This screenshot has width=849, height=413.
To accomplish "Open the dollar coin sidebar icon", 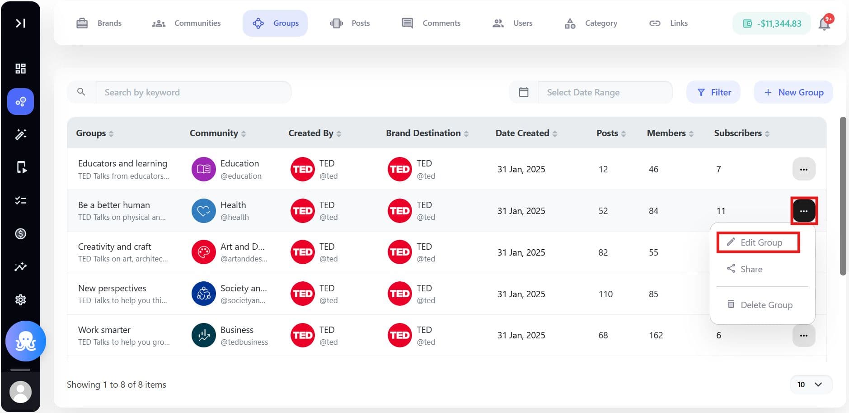I will point(20,233).
